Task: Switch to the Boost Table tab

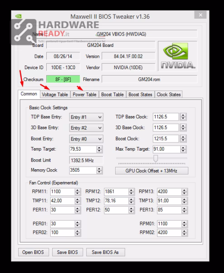Action: point(112,95)
